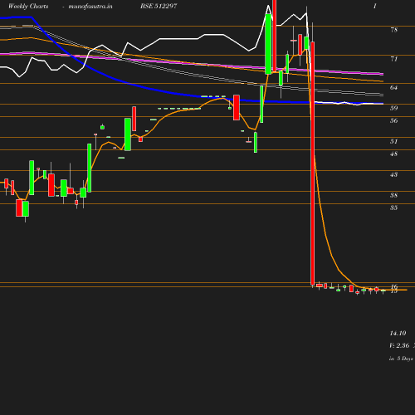Click the "in 5 Days" caption
Image resolution: width=415 pixels, height=415 pixels.
[401, 359]
